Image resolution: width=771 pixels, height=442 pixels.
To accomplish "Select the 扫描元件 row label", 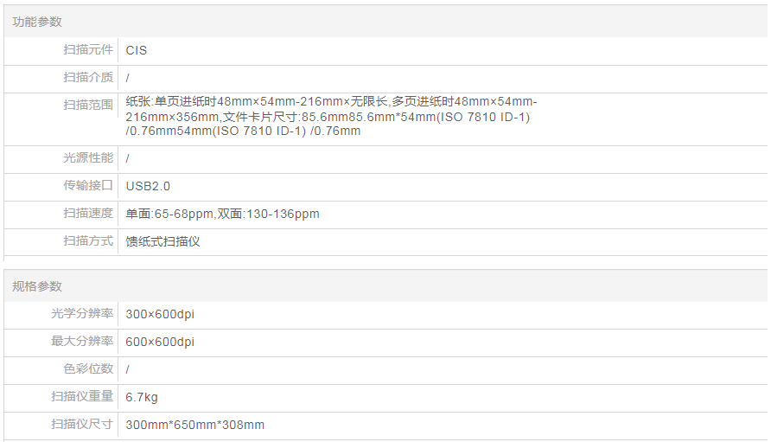I will coord(88,50).
